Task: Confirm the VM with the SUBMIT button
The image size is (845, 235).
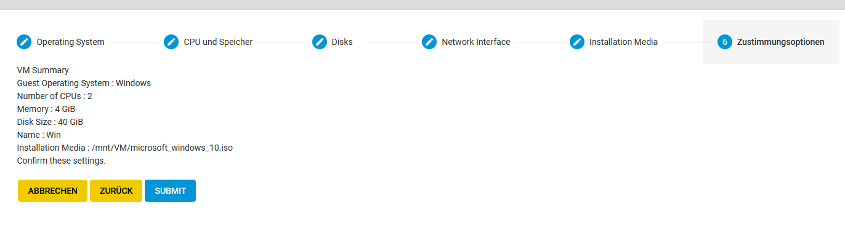Action: [x=170, y=191]
